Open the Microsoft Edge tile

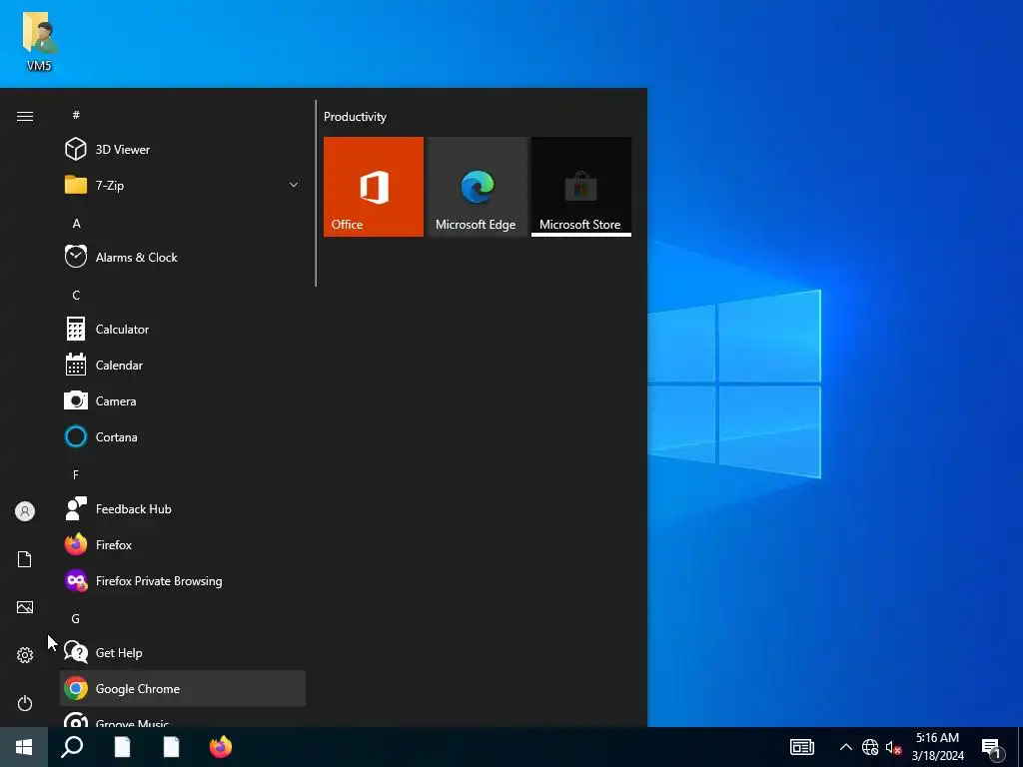(x=477, y=187)
